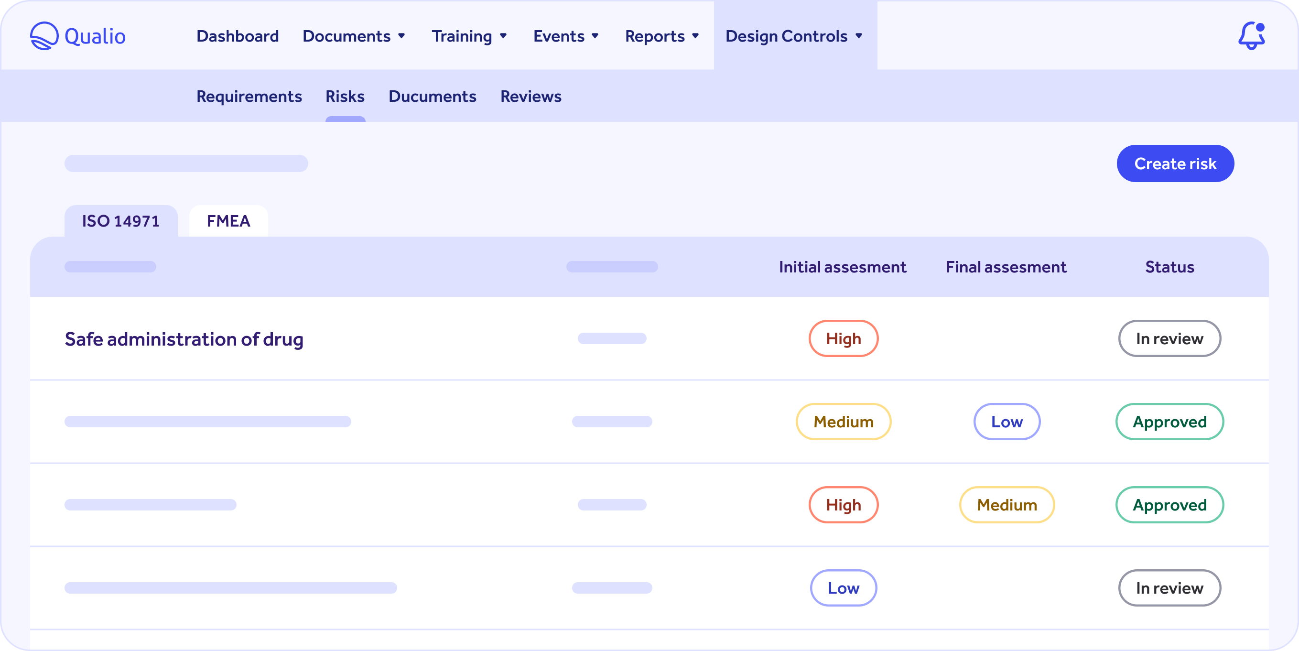
Task: Switch to the Reviews section
Action: click(530, 97)
